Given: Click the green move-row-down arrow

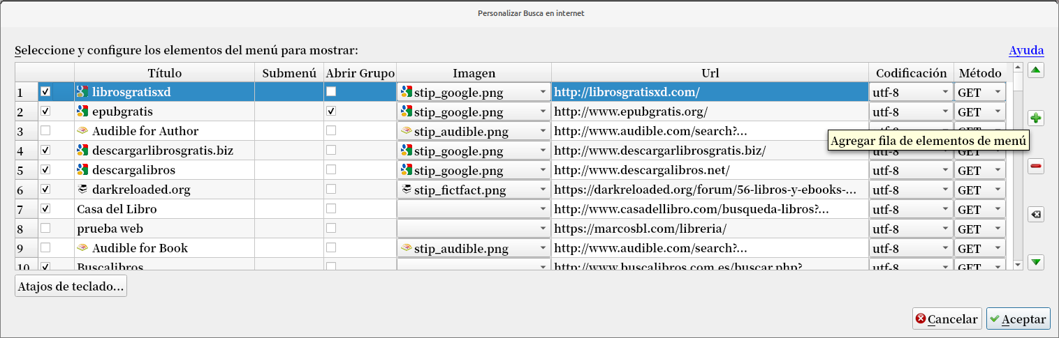Looking at the screenshot, I should click(x=1036, y=262).
